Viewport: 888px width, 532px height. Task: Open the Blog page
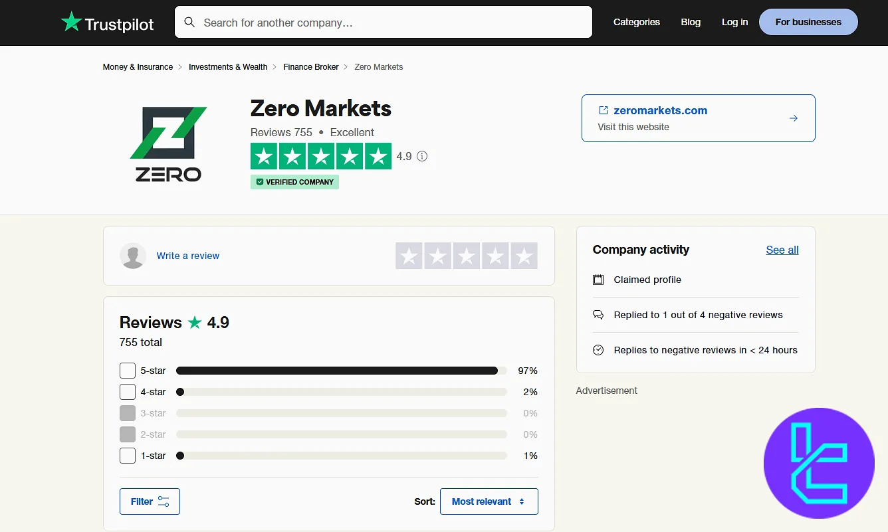pos(691,22)
